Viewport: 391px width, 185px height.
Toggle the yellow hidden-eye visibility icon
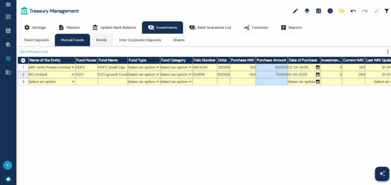[x=341, y=11]
